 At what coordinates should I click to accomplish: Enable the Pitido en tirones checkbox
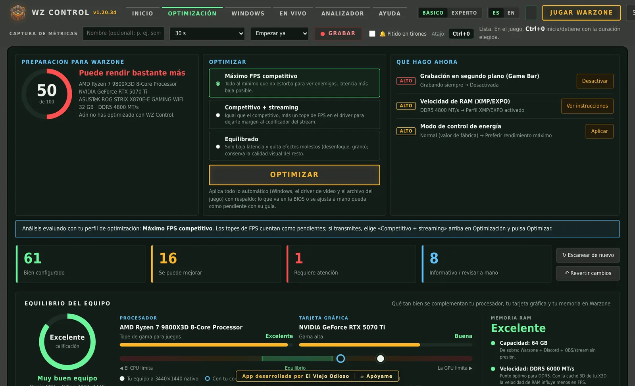pyautogui.click(x=372, y=34)
